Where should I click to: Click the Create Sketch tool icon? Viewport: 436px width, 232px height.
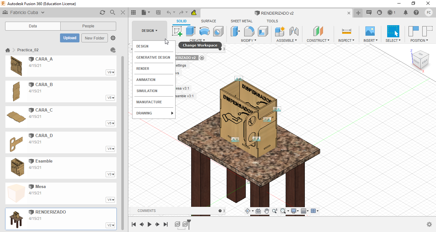pyautogui.click(x=177, y=31)
